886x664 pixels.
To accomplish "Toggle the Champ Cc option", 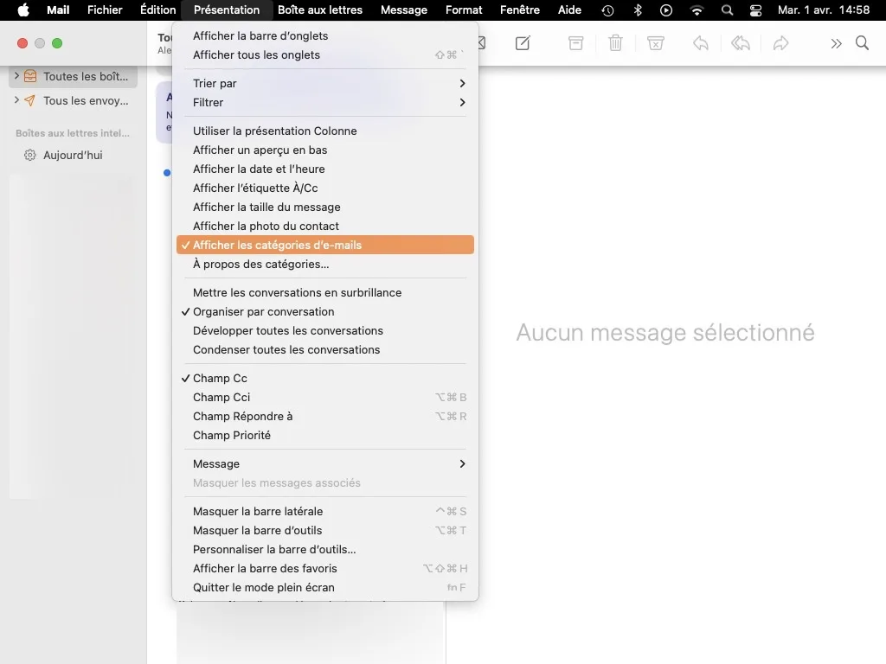I will coord(325,379).
